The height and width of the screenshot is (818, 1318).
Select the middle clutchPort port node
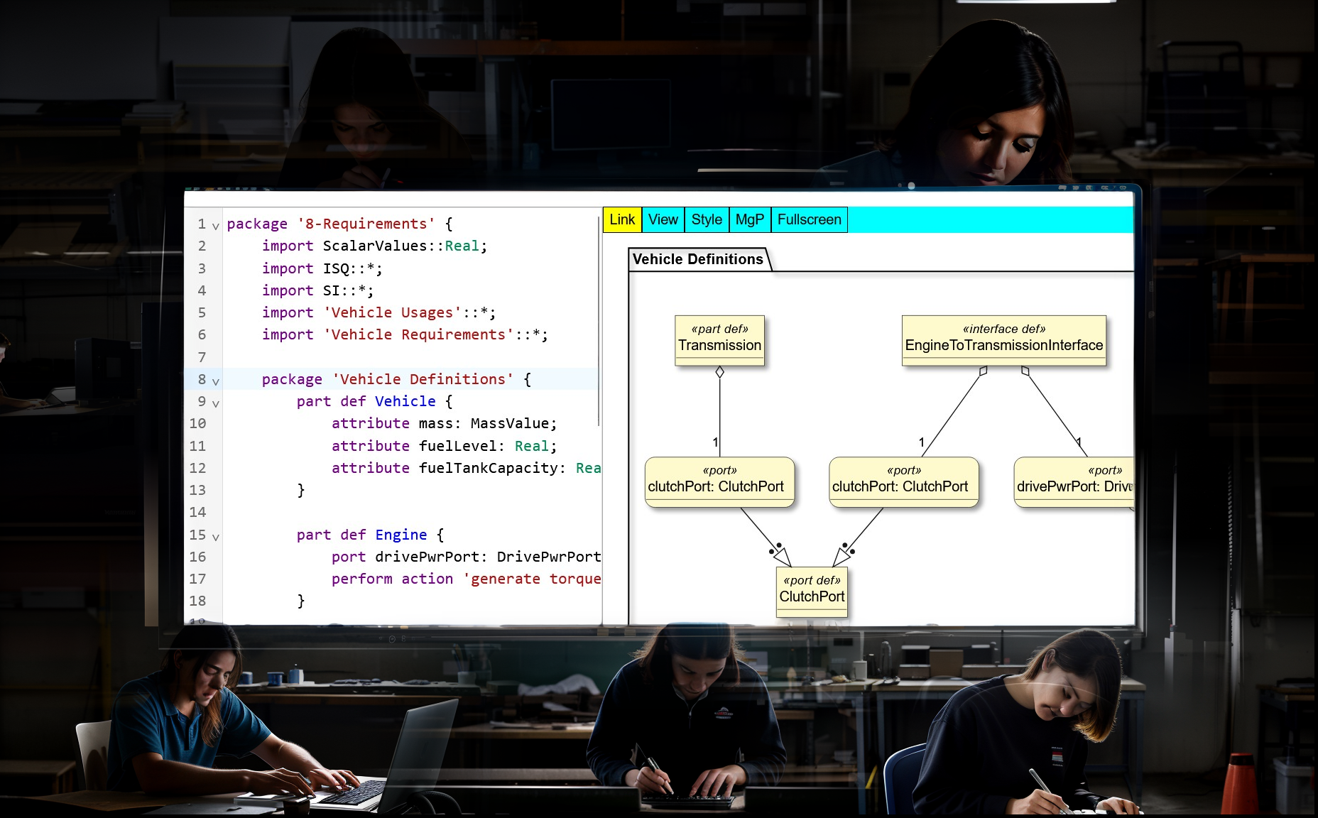point(903,481)
